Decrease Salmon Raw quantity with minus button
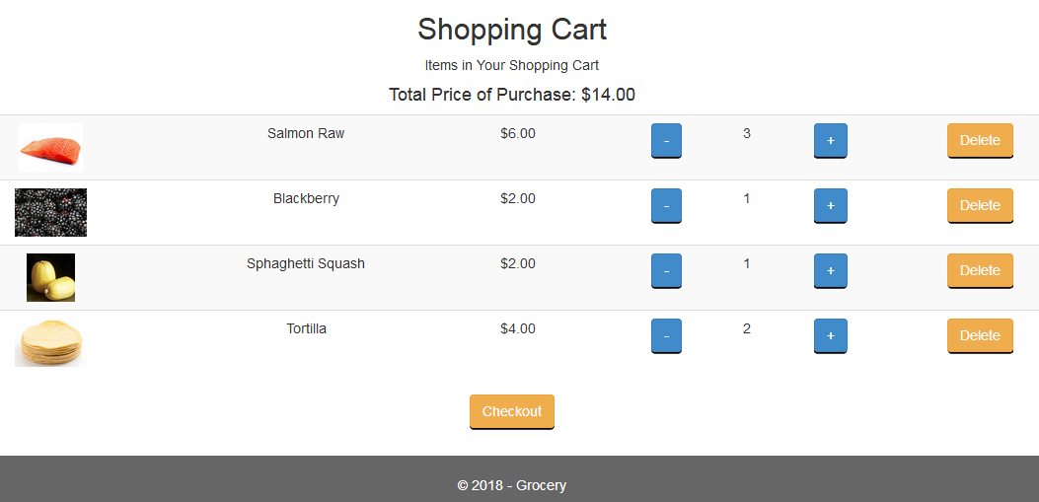The width and height of the screenshot is (1039, 502). click(666, 141)
